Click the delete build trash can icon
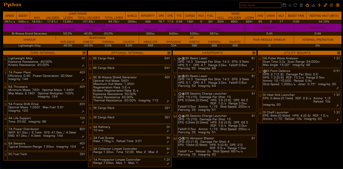343x169 pixels. (301, 5)
